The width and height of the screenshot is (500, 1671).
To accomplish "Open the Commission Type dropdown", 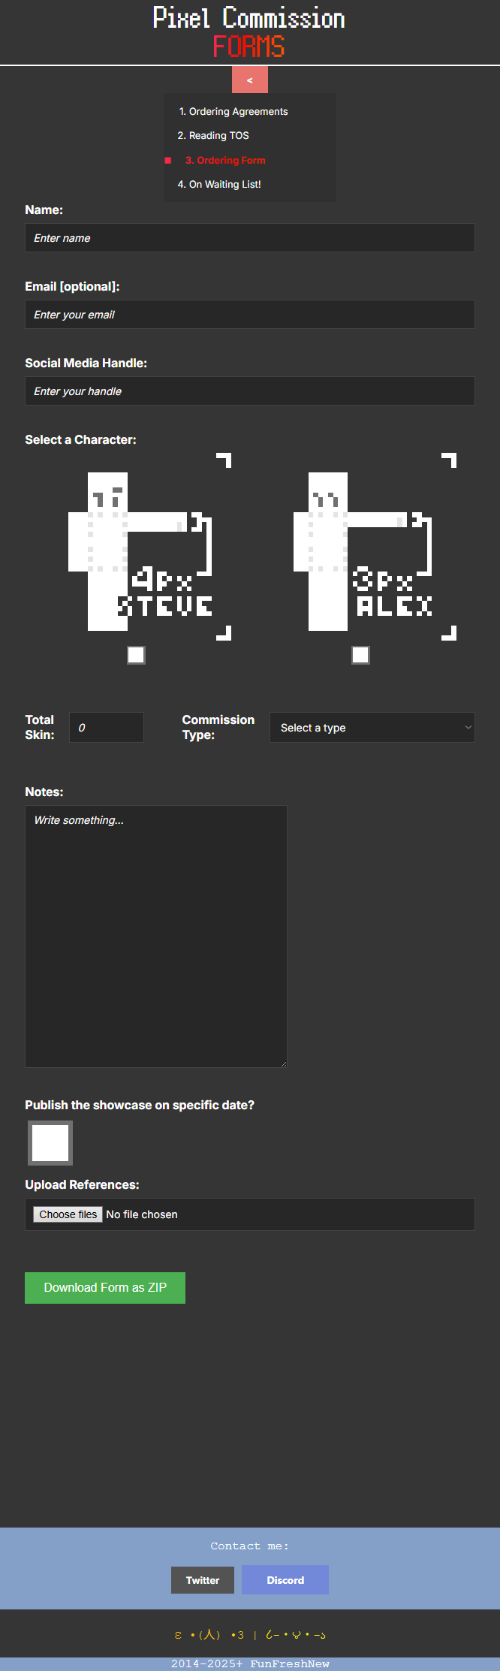I will (x=372, y=728).
